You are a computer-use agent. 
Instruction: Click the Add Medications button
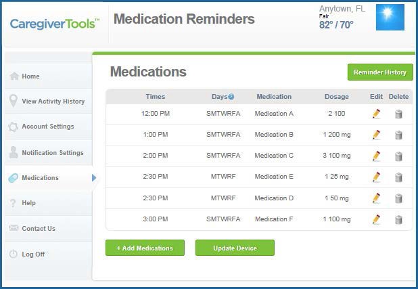[x=145, y=248]
